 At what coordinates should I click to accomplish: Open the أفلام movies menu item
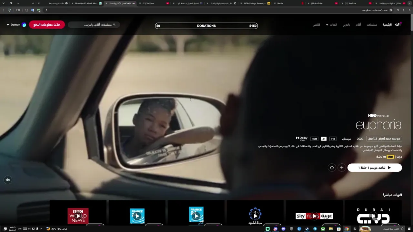tap(358, 25)
